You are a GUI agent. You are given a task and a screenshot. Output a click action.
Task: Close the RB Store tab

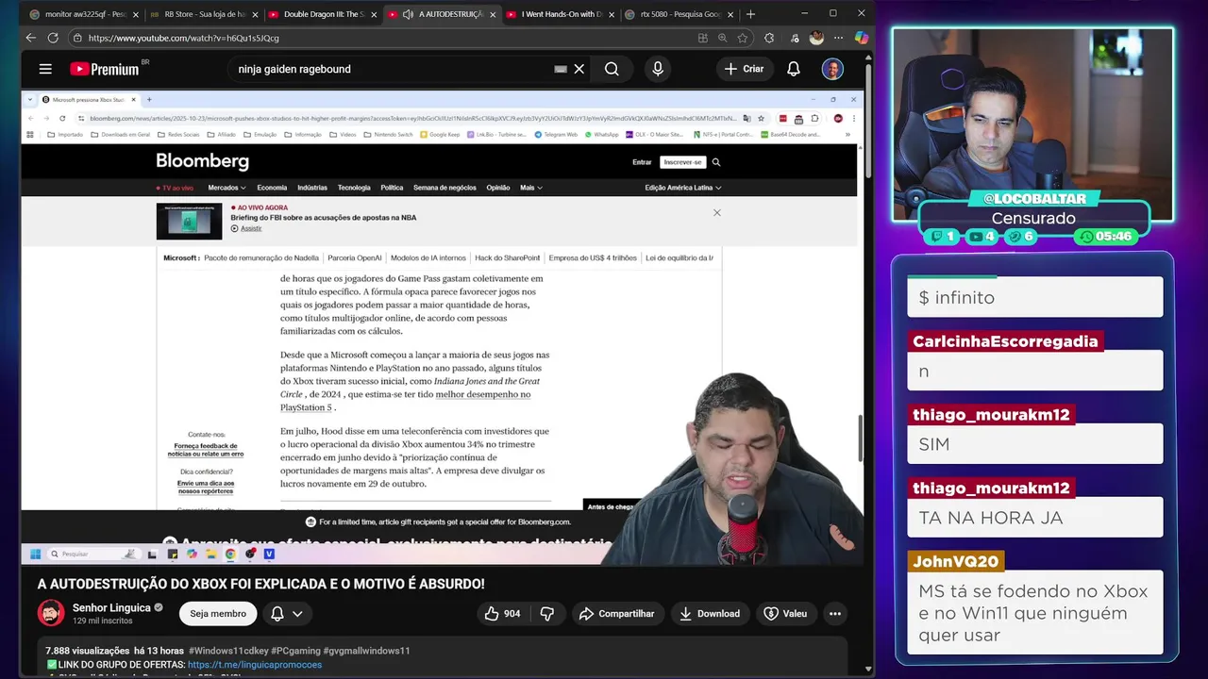tap(256, 14)
